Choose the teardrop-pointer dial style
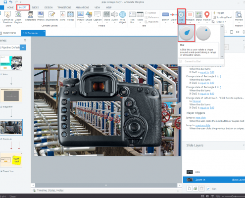 187,33
